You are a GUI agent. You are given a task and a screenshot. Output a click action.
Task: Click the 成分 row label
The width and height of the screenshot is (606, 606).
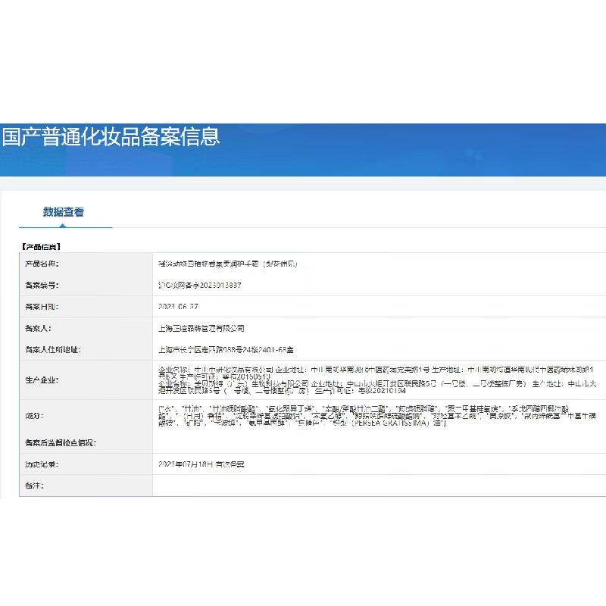pos(34,416)
